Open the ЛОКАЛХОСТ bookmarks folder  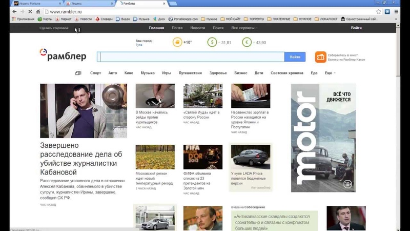[x=326, y=19]
